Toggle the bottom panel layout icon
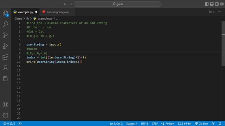Image resolution: width=225 pixels, height=126 pixels. [212, 4]
